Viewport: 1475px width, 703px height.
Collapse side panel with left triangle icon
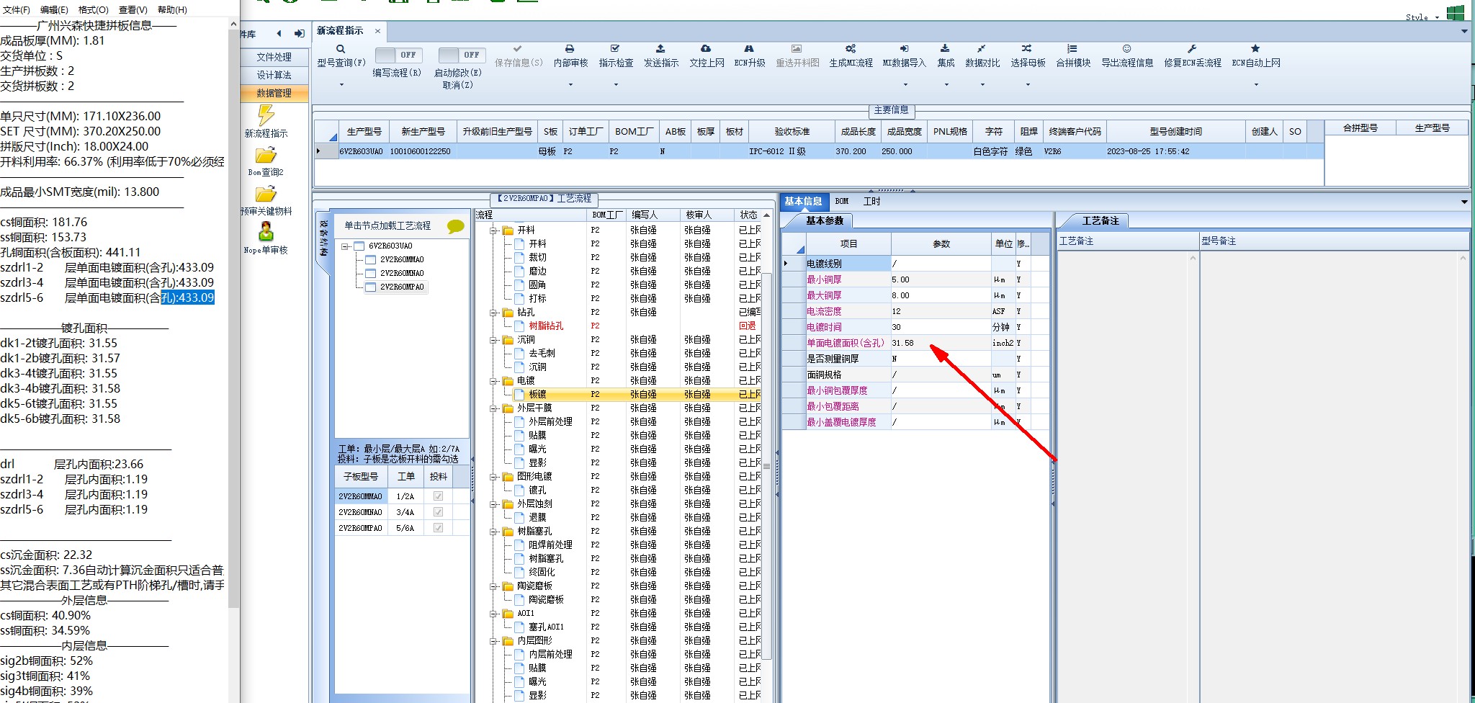coord(279,34)
